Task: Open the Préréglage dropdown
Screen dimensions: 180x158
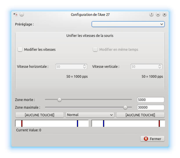Action: coord(128,24)
